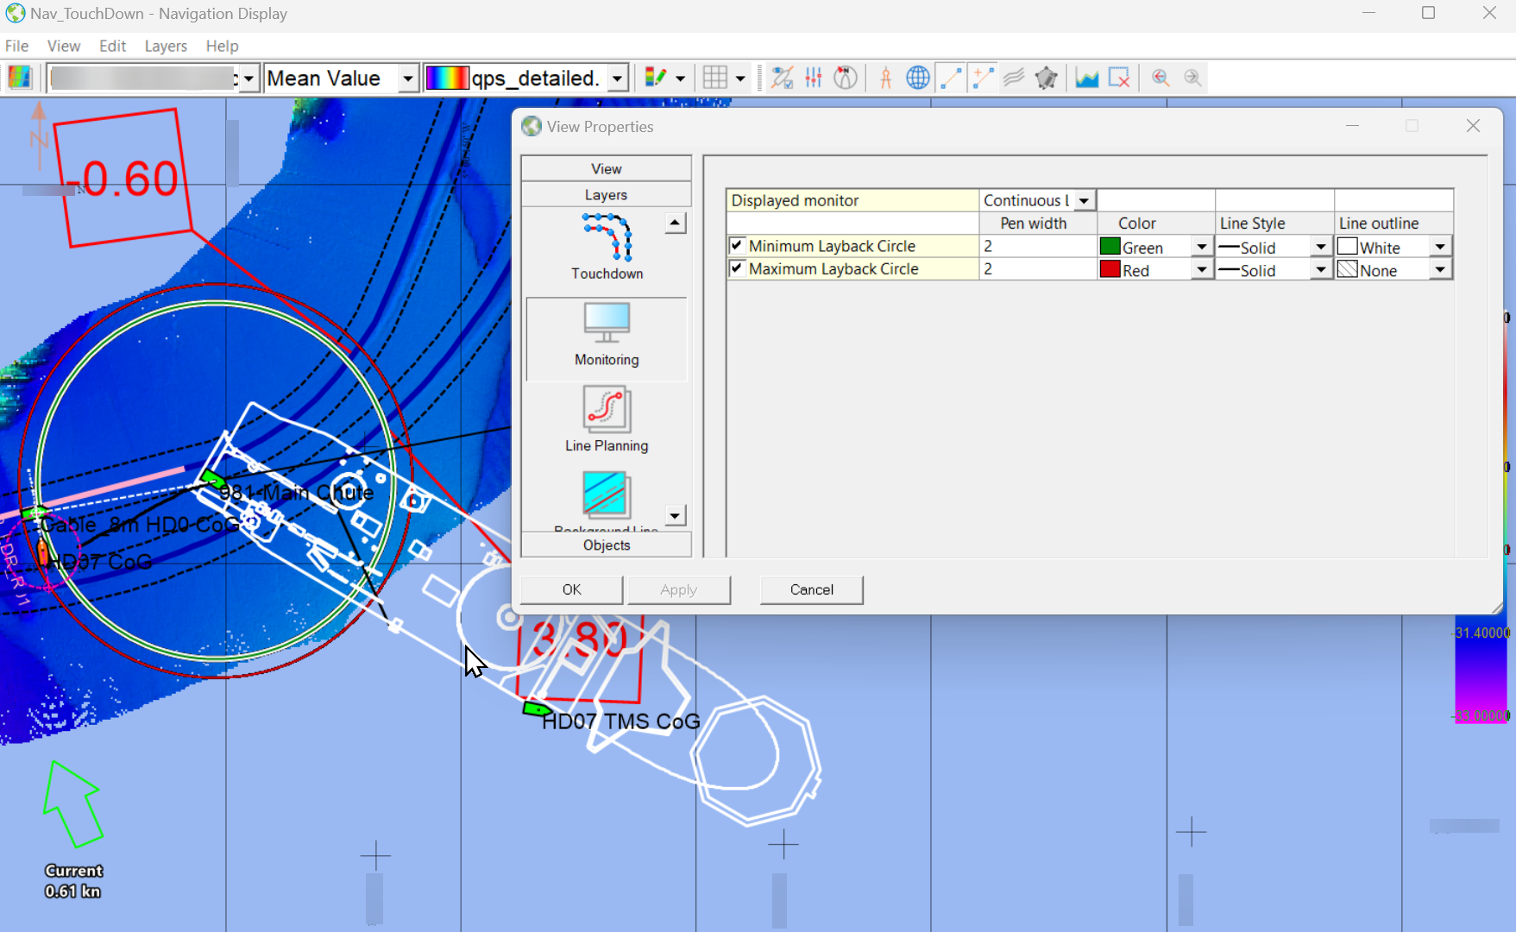Click the Cancel button
This screenshot has height=932, width=1516.
[811, 589]
